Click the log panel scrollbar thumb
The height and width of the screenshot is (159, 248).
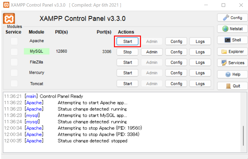243,136
